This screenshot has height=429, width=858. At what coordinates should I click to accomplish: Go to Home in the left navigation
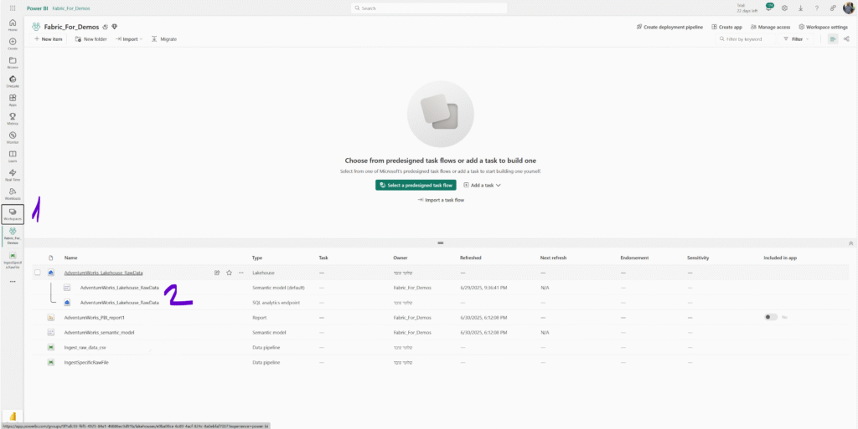click(x=13, y=25)
